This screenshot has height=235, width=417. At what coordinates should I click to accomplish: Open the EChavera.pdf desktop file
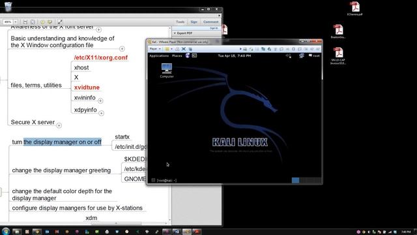pos(354,8)
